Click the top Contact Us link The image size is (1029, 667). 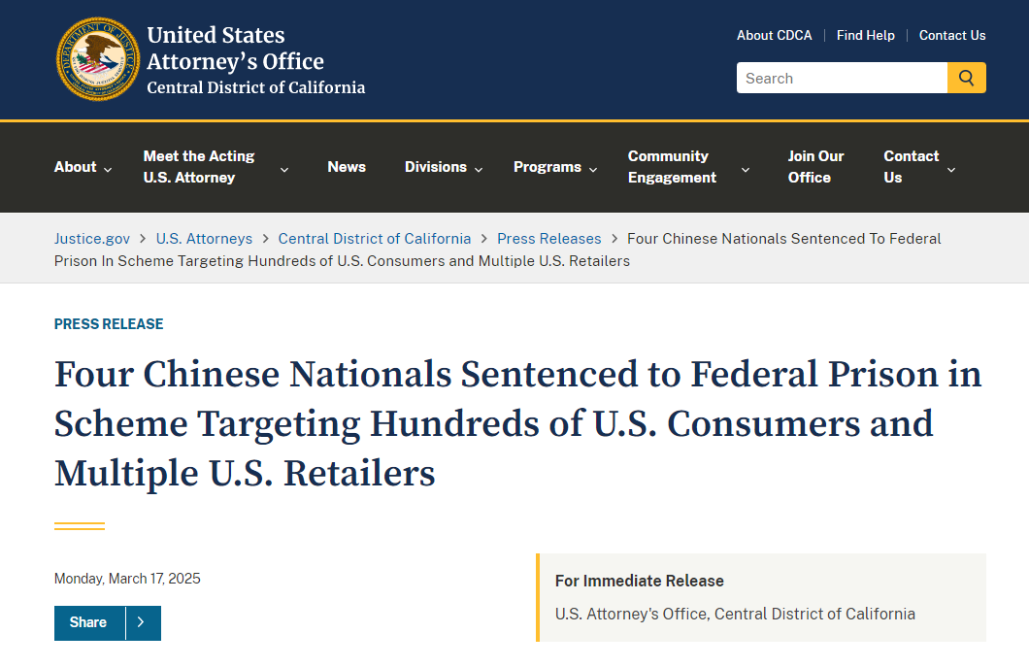pyautogui.click(x=951, y=36)
